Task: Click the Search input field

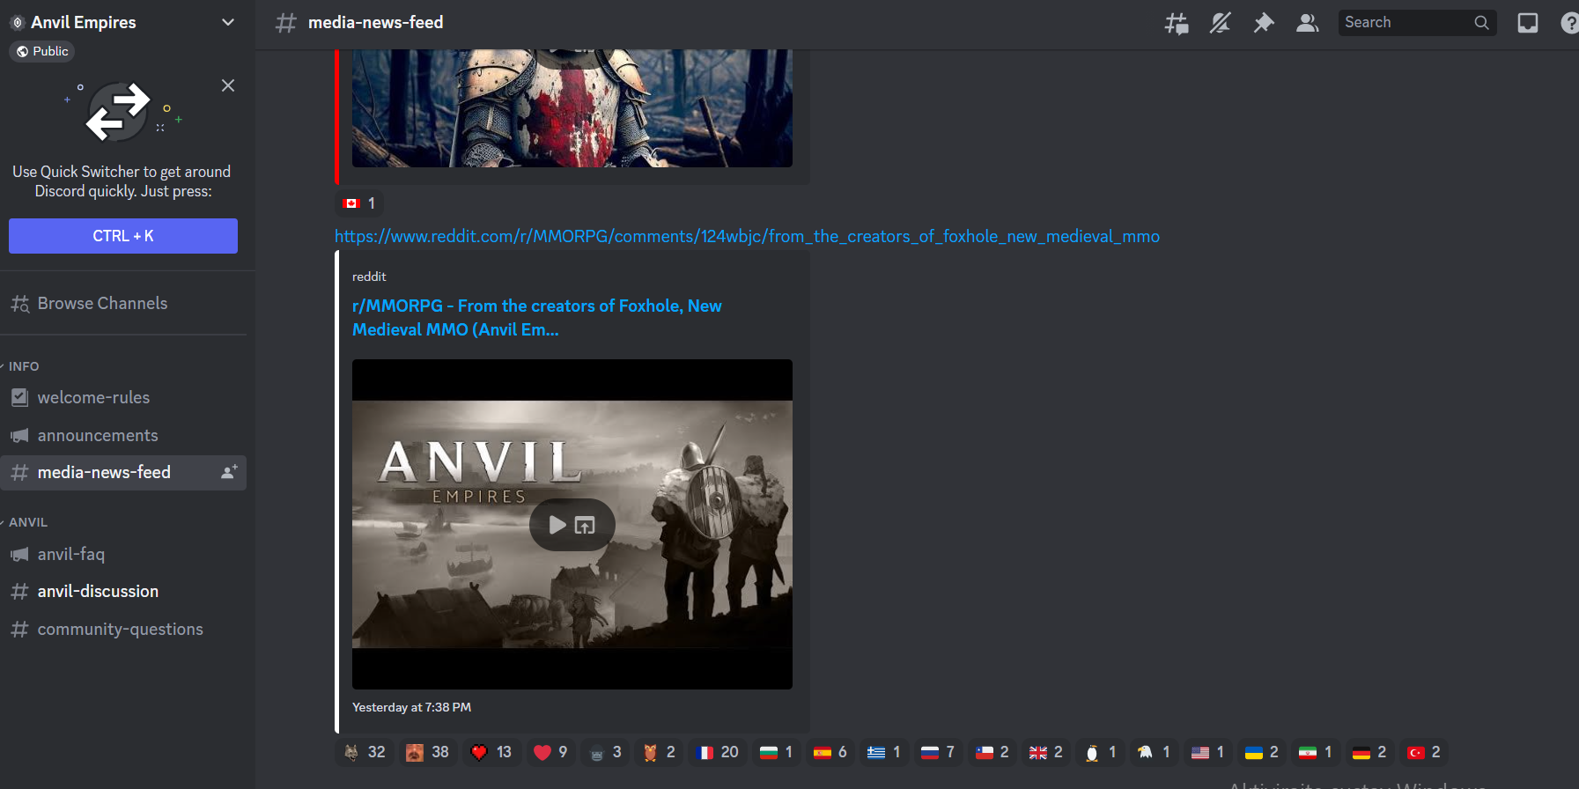Action: pos(1406,23)
